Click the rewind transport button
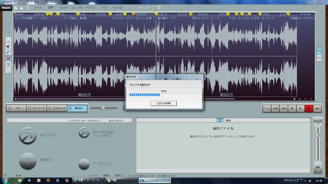Image resolution: width=328 pixels, height=184 pixels. coord(284,108)
